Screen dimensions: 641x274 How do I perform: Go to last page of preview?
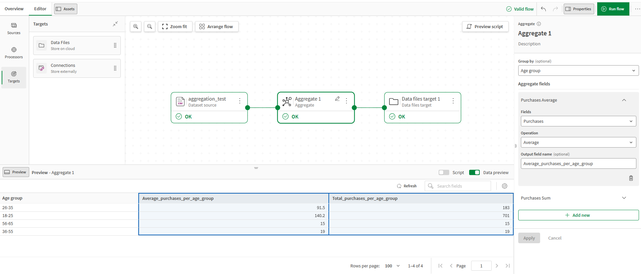pos(508,266)
